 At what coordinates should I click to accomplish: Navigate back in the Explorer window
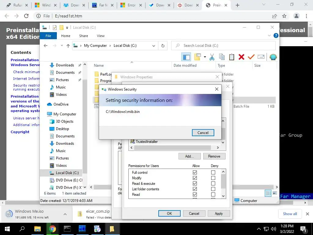pos(46,46)
